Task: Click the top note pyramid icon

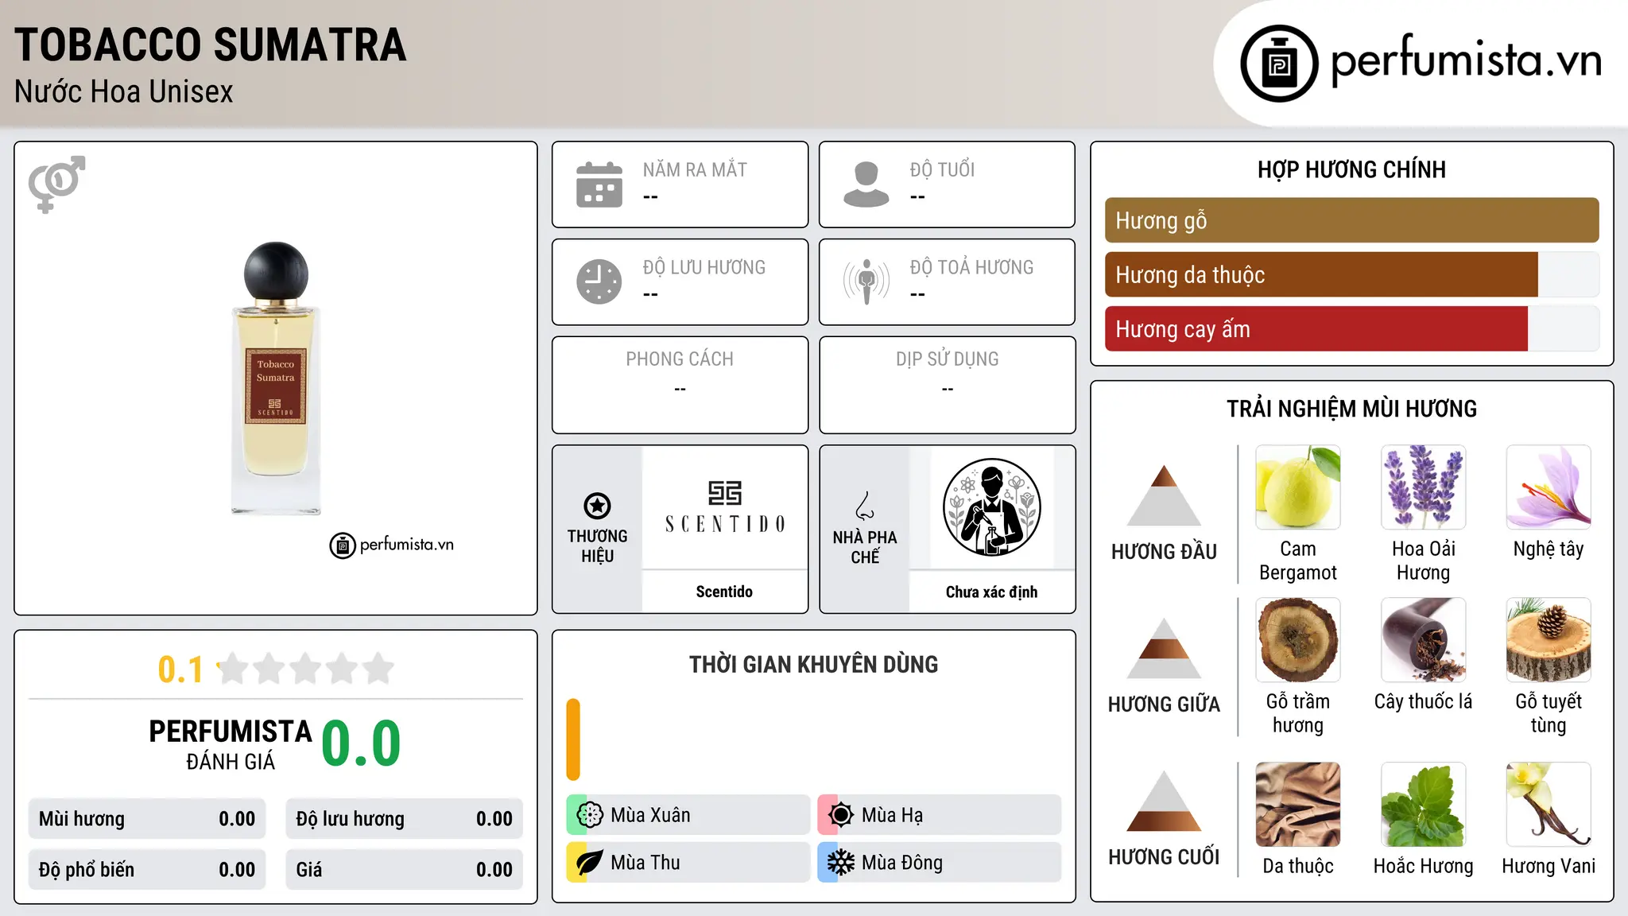Action: point(1164,495)
